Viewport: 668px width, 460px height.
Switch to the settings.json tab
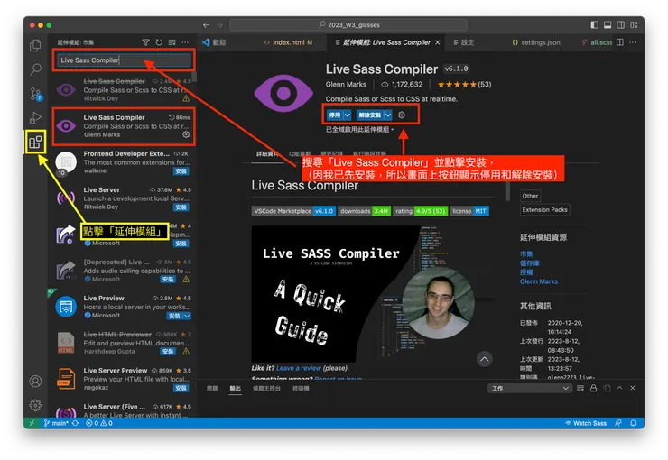[x=536, y=42]
